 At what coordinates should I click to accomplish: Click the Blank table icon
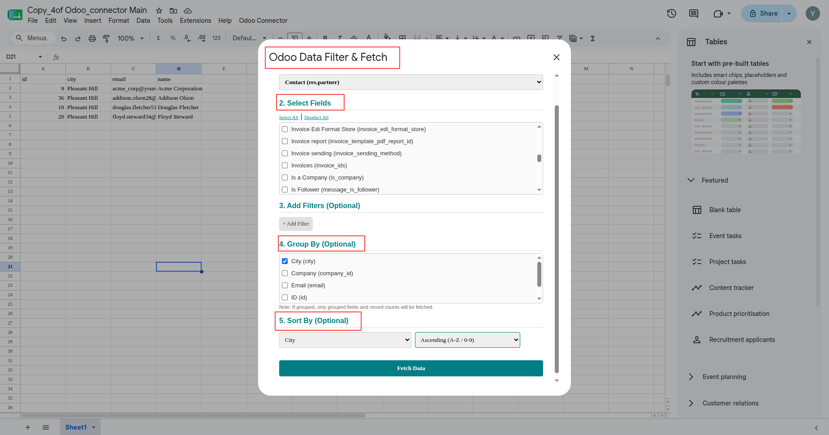[x=697, y=210]
